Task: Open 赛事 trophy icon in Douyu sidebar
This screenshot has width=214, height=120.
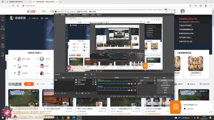Action: (x=3, y=53)
